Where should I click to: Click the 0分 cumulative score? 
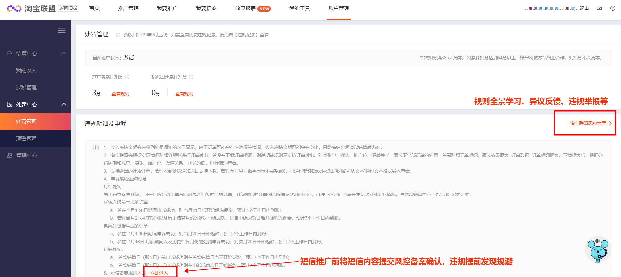[156, 93]
